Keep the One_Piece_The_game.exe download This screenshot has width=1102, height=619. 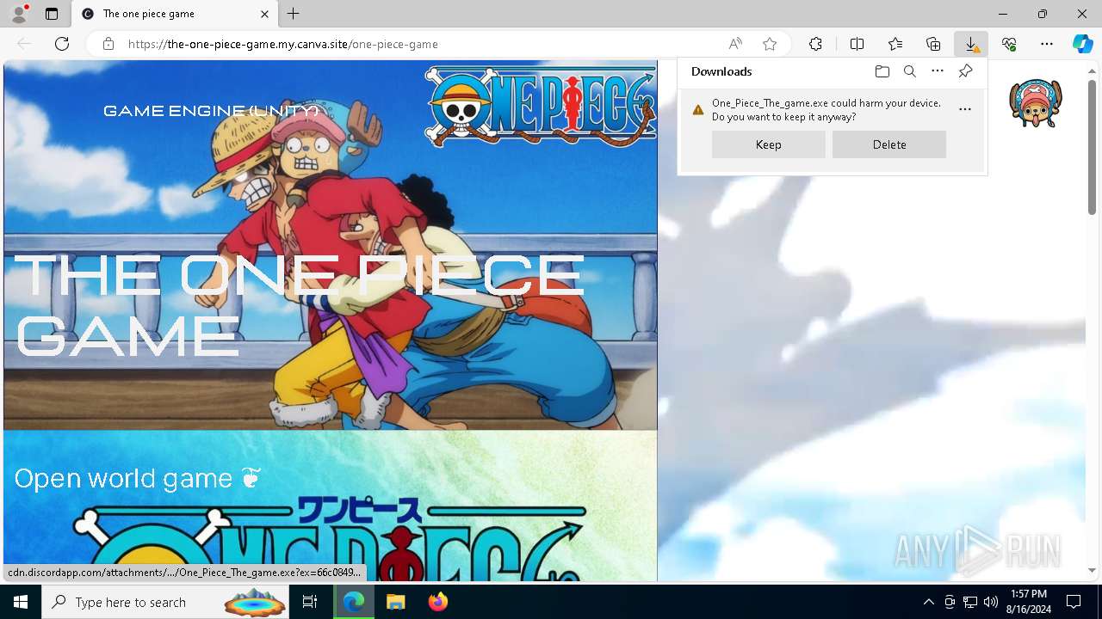(769, 144)
